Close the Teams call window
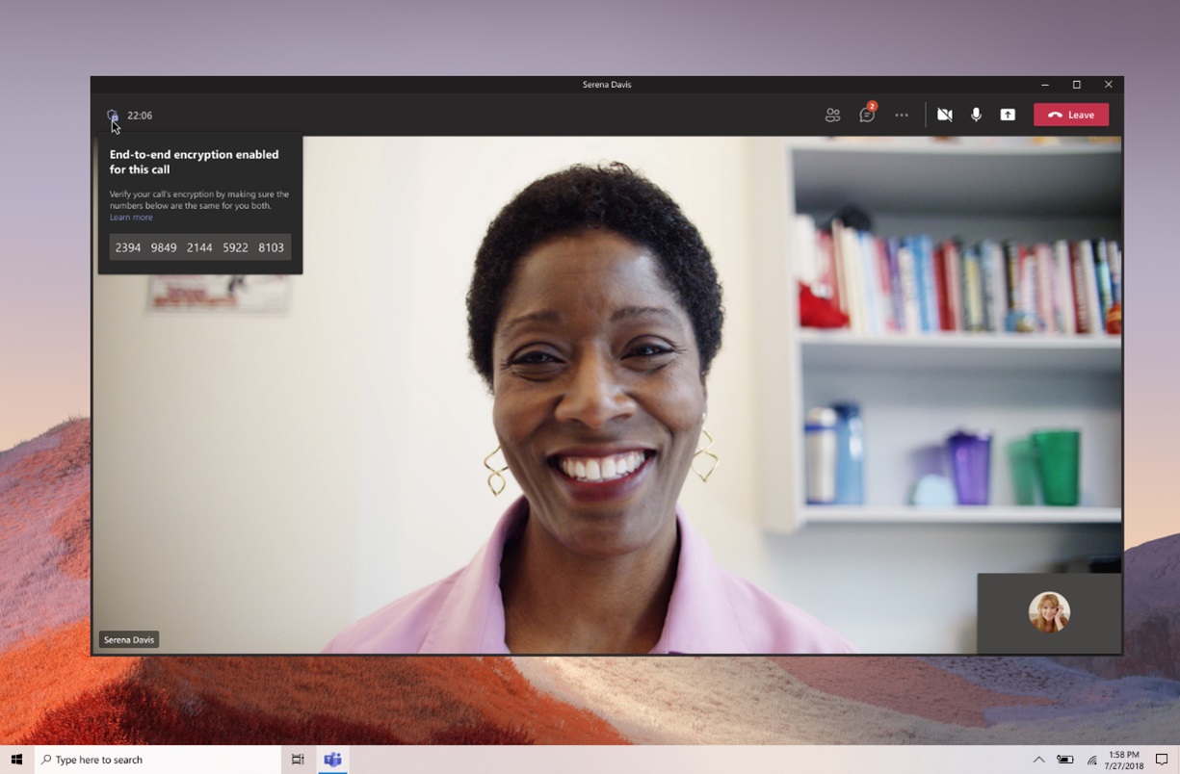 tap(1109, 85)
